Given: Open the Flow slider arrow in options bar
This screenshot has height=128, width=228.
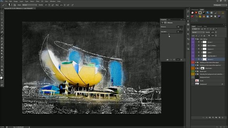Looking at the screenshot, I should [x=64, y=5].
